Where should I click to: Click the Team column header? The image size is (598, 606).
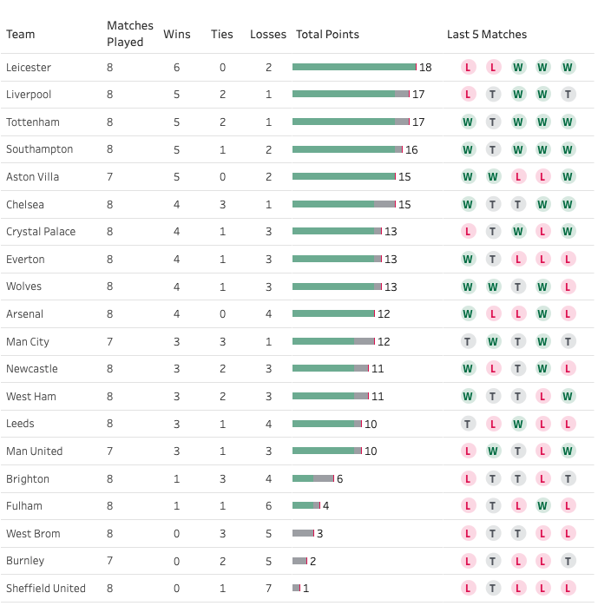(21, 35)
